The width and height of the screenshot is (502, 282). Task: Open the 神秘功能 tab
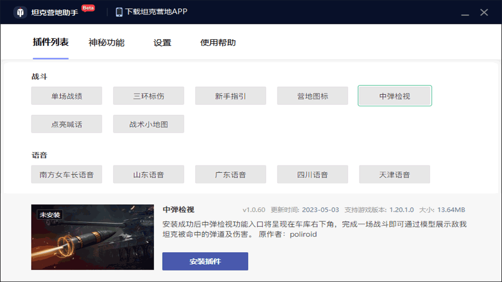106,43
